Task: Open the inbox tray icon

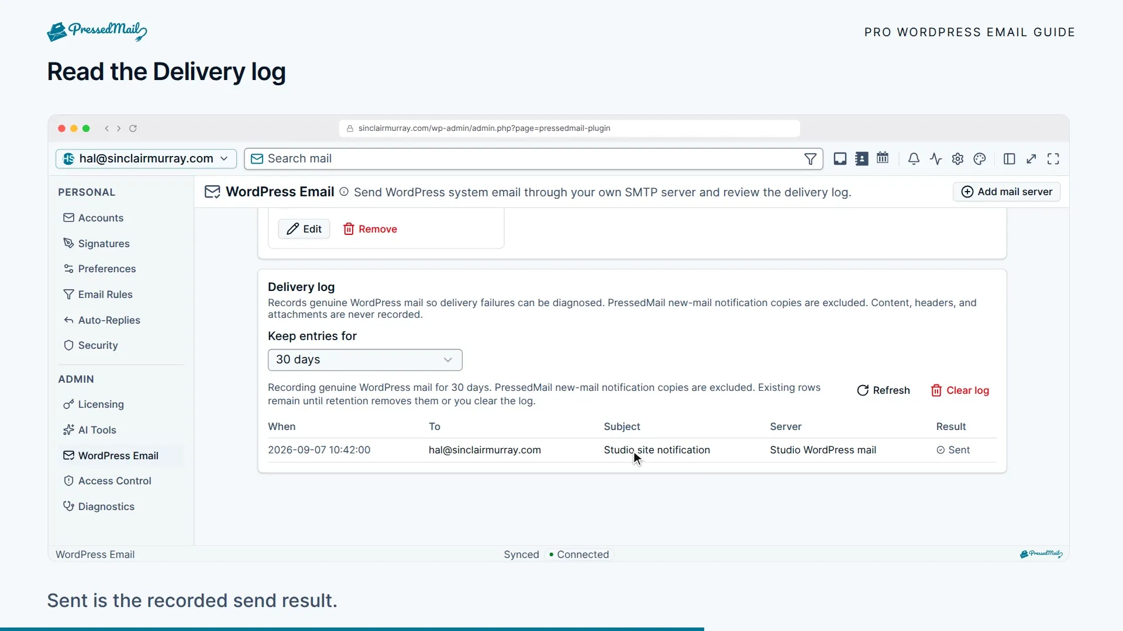Action: 840,159
